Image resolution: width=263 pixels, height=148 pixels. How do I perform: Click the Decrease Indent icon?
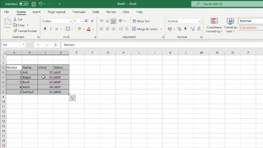(x=121, y=29)
